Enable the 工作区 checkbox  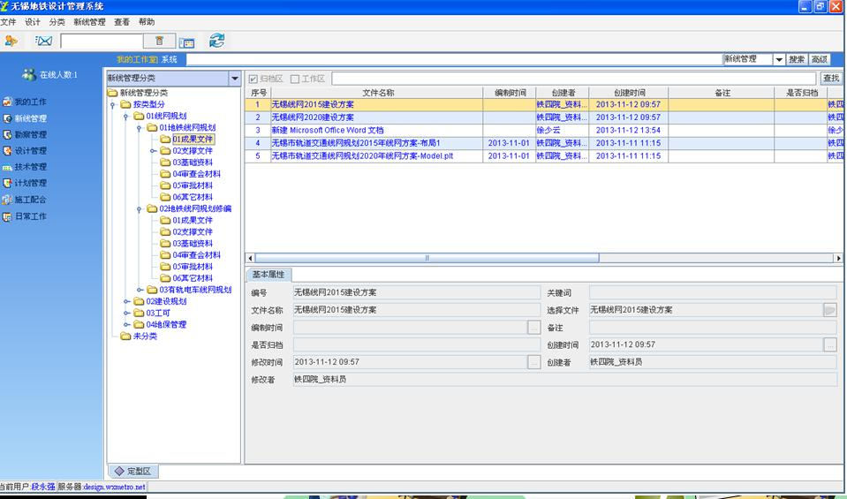[295, 79]
